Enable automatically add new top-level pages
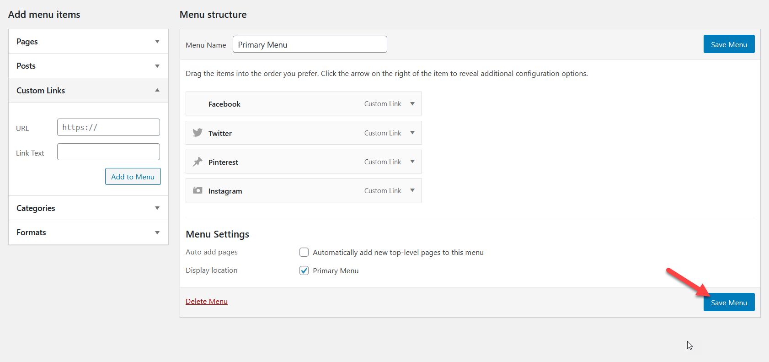Screen dimensions: 769x362 click(304, 252)
